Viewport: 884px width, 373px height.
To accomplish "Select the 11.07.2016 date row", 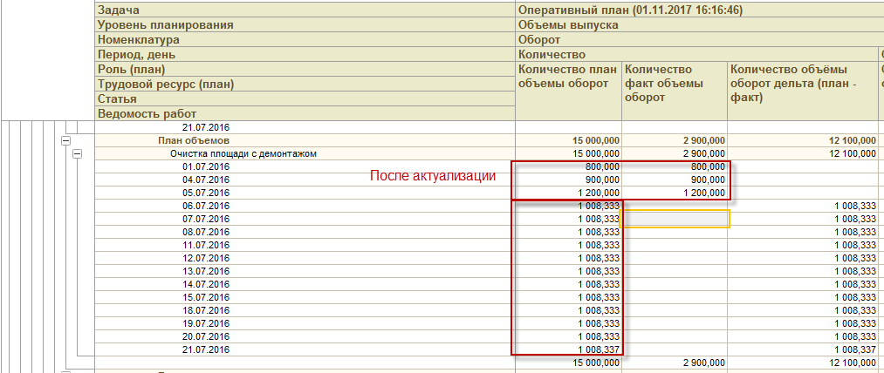I will (206, 245).
